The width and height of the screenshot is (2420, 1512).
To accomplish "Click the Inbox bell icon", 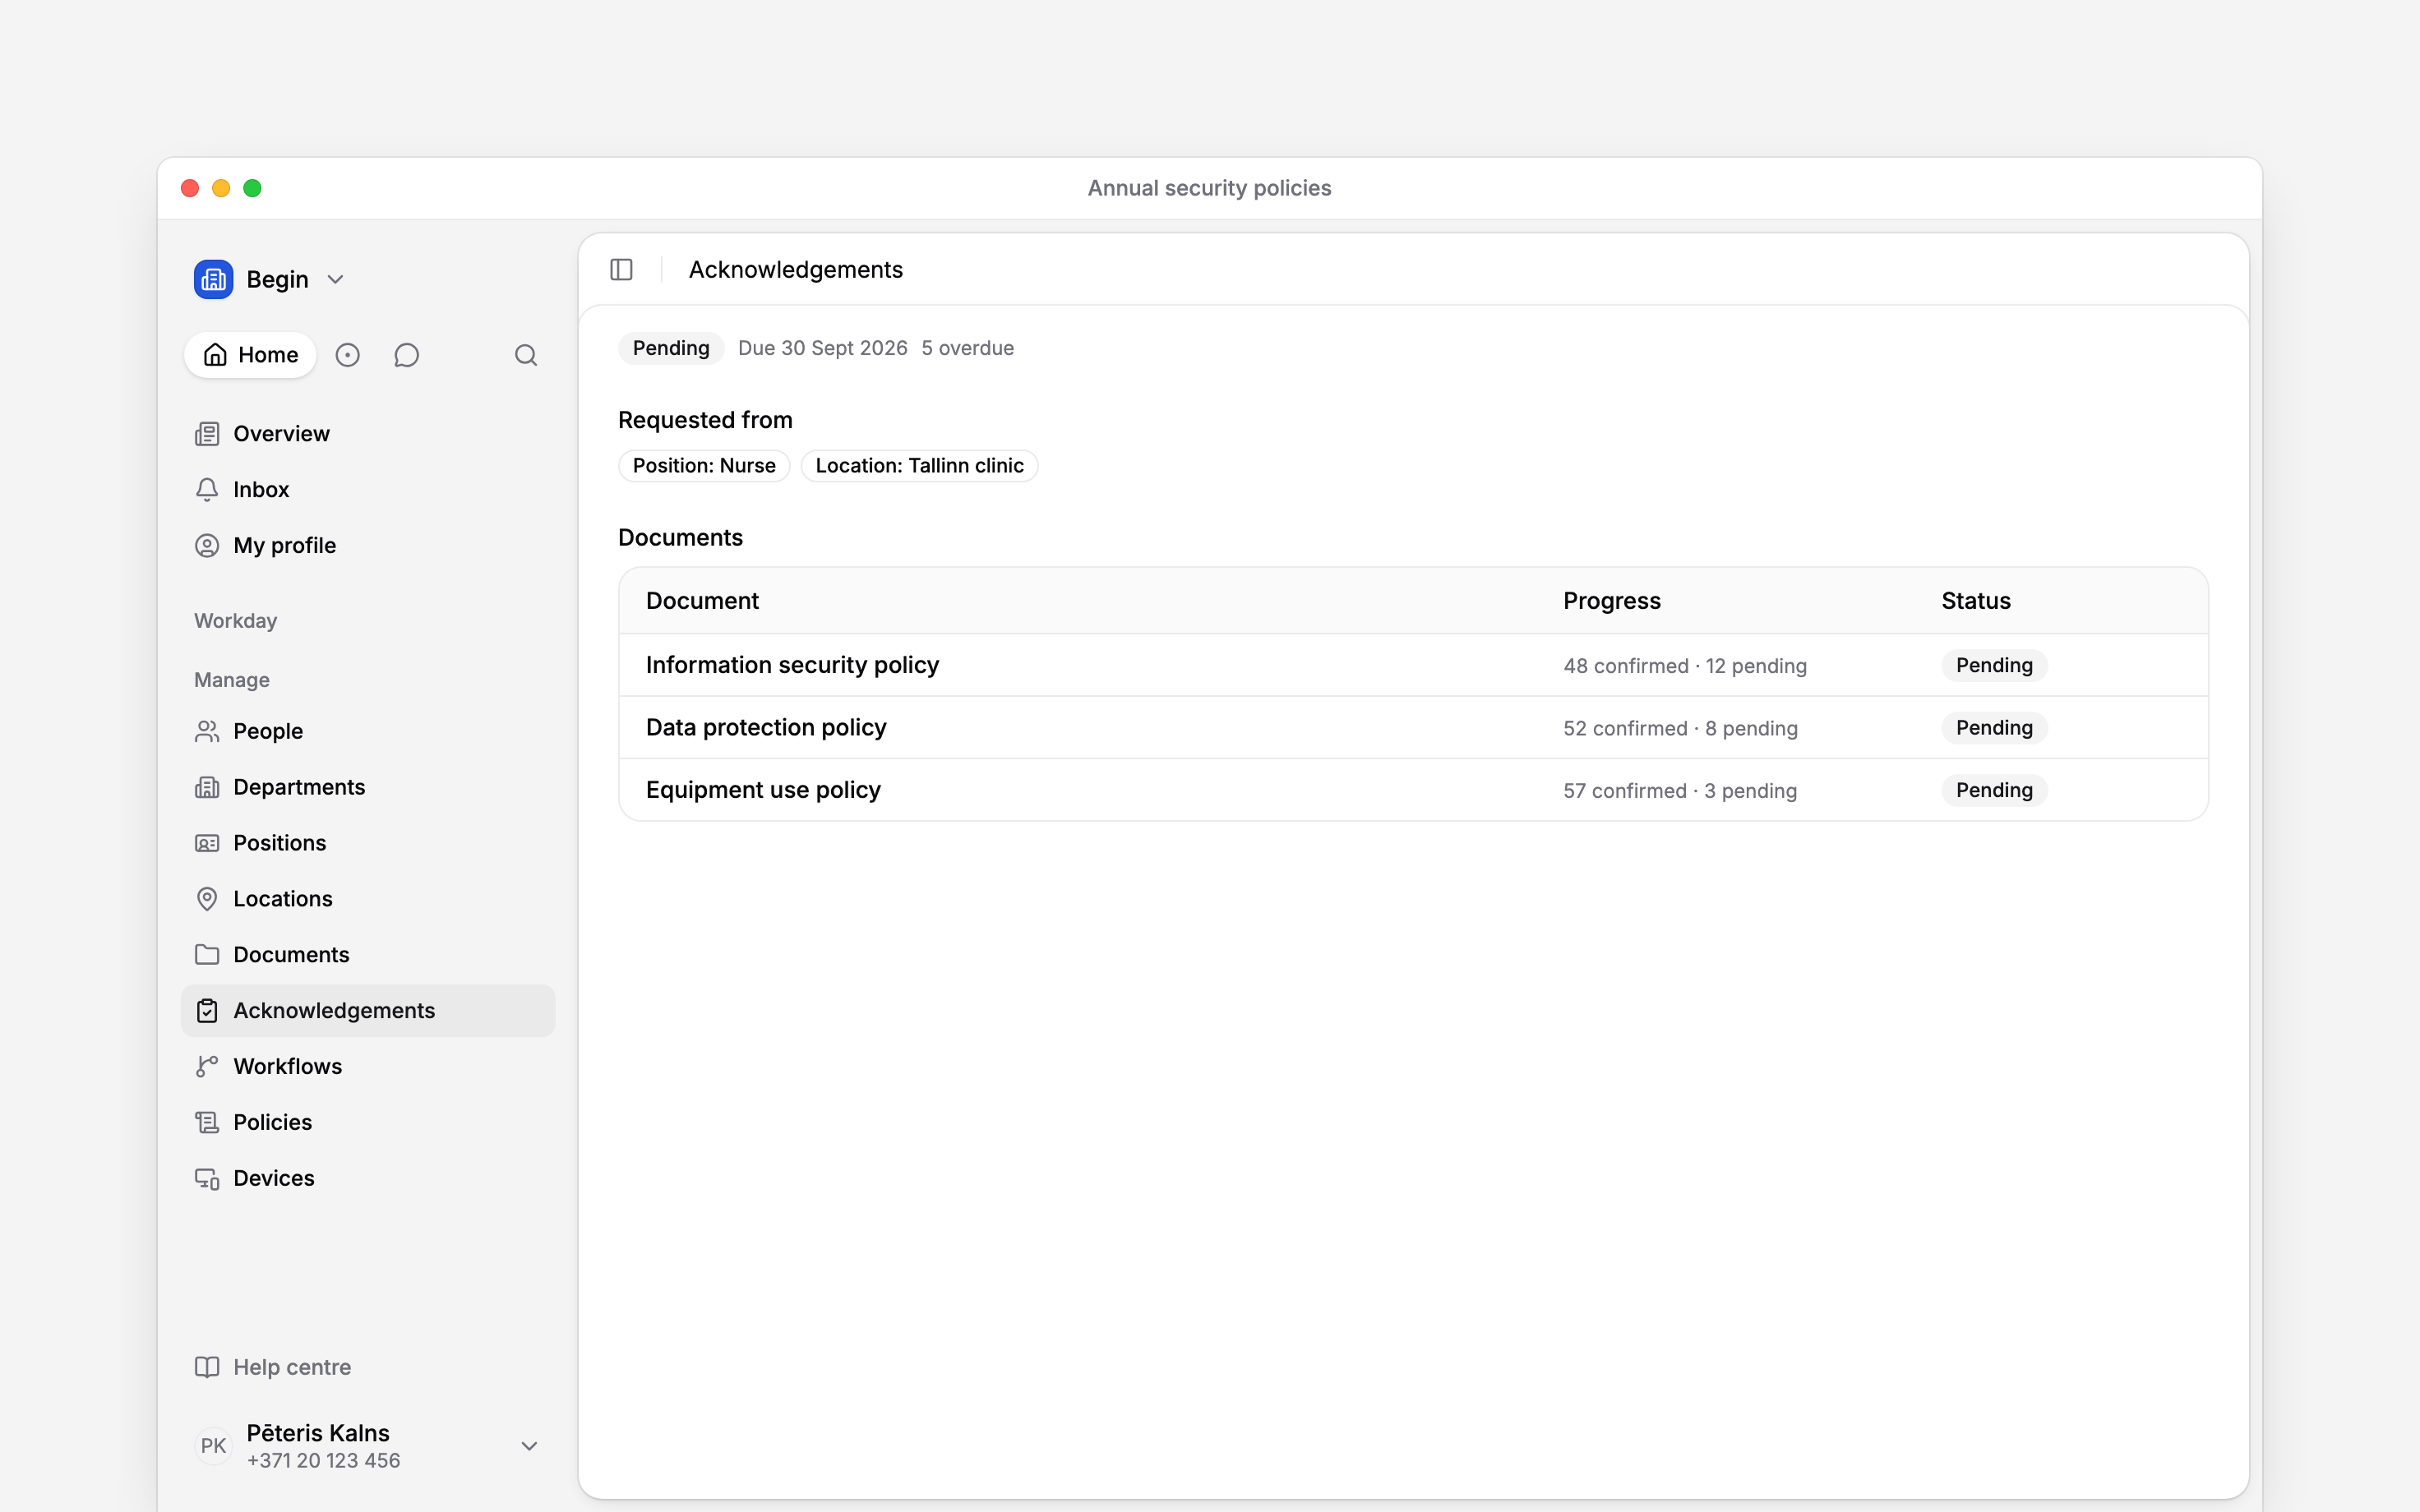I will (207, 490).
